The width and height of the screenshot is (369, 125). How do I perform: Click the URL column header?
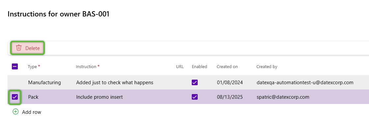pyautogui.click(x=180, y=66)
